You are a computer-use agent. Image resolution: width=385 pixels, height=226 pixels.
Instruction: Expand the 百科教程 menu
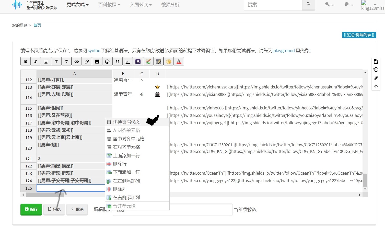pyautogui.click(x=109, y=5)
